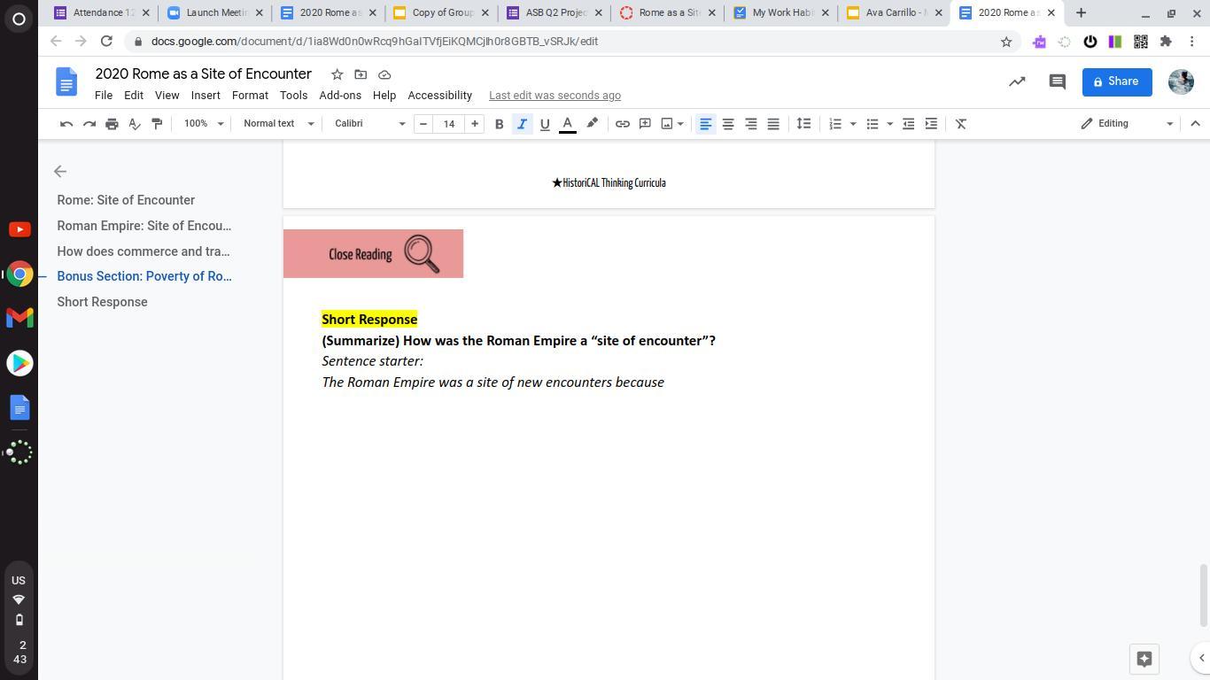Viewport: 1210px width, 680px height.
Task: Click the Clear formatting icon
Action: point(961,124)
